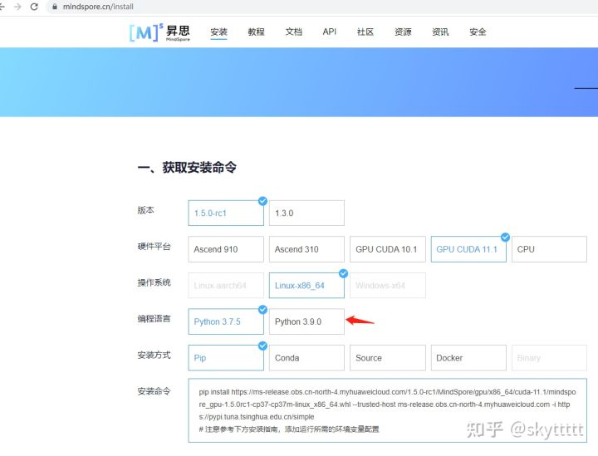The image size is (598, 456).
Task: Open the 社区 nav tab
Action: 365,32
